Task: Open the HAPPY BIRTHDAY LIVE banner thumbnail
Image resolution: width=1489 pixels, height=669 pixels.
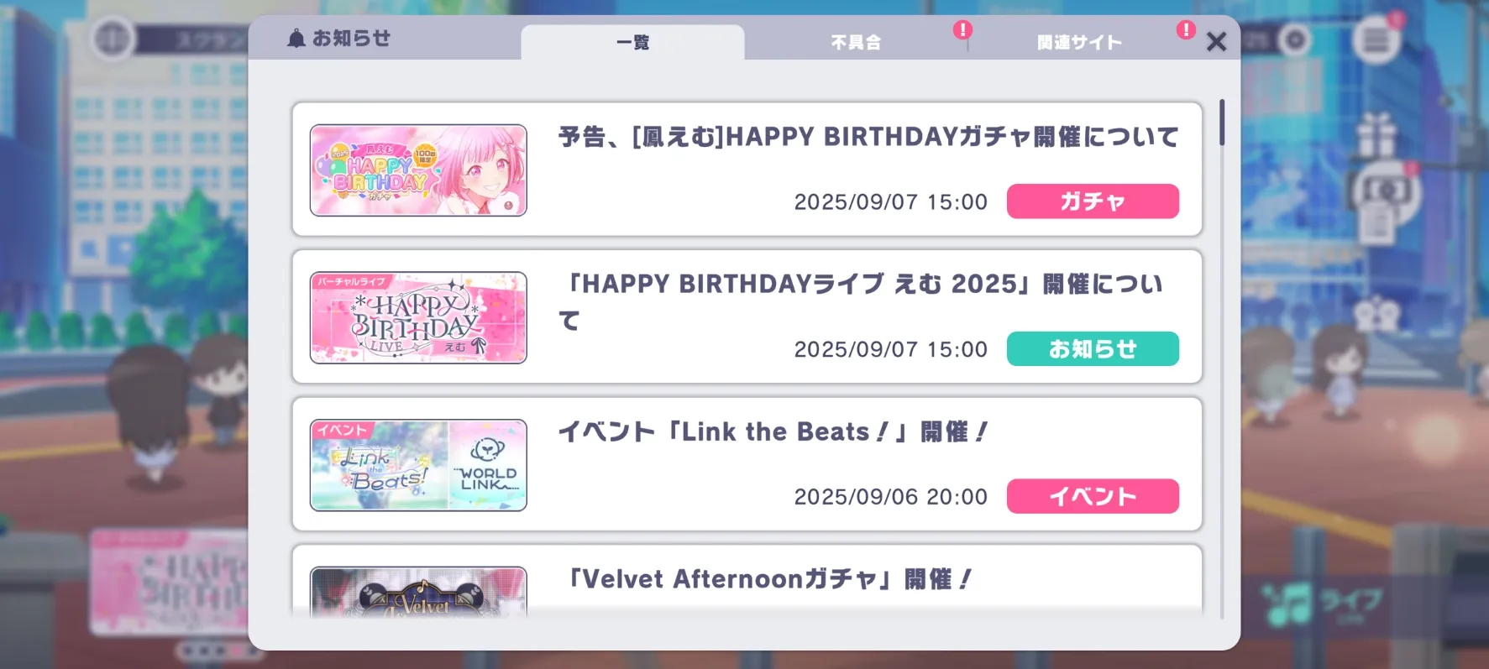Action: (x=418, y=317)
